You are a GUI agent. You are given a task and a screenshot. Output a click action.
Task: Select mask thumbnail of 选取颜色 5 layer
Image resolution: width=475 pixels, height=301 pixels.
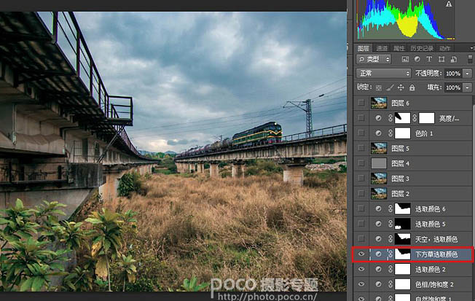402,224
